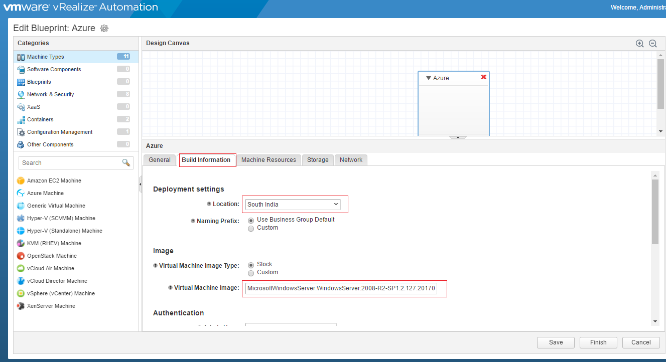Click the zoom in icon on Design Canvas
This screenshot has width=666, height=362.
pos(639,43)
